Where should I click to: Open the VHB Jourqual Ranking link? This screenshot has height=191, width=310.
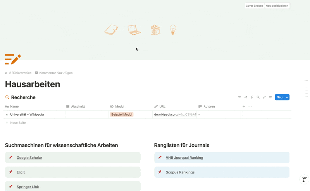pos(184,158)
